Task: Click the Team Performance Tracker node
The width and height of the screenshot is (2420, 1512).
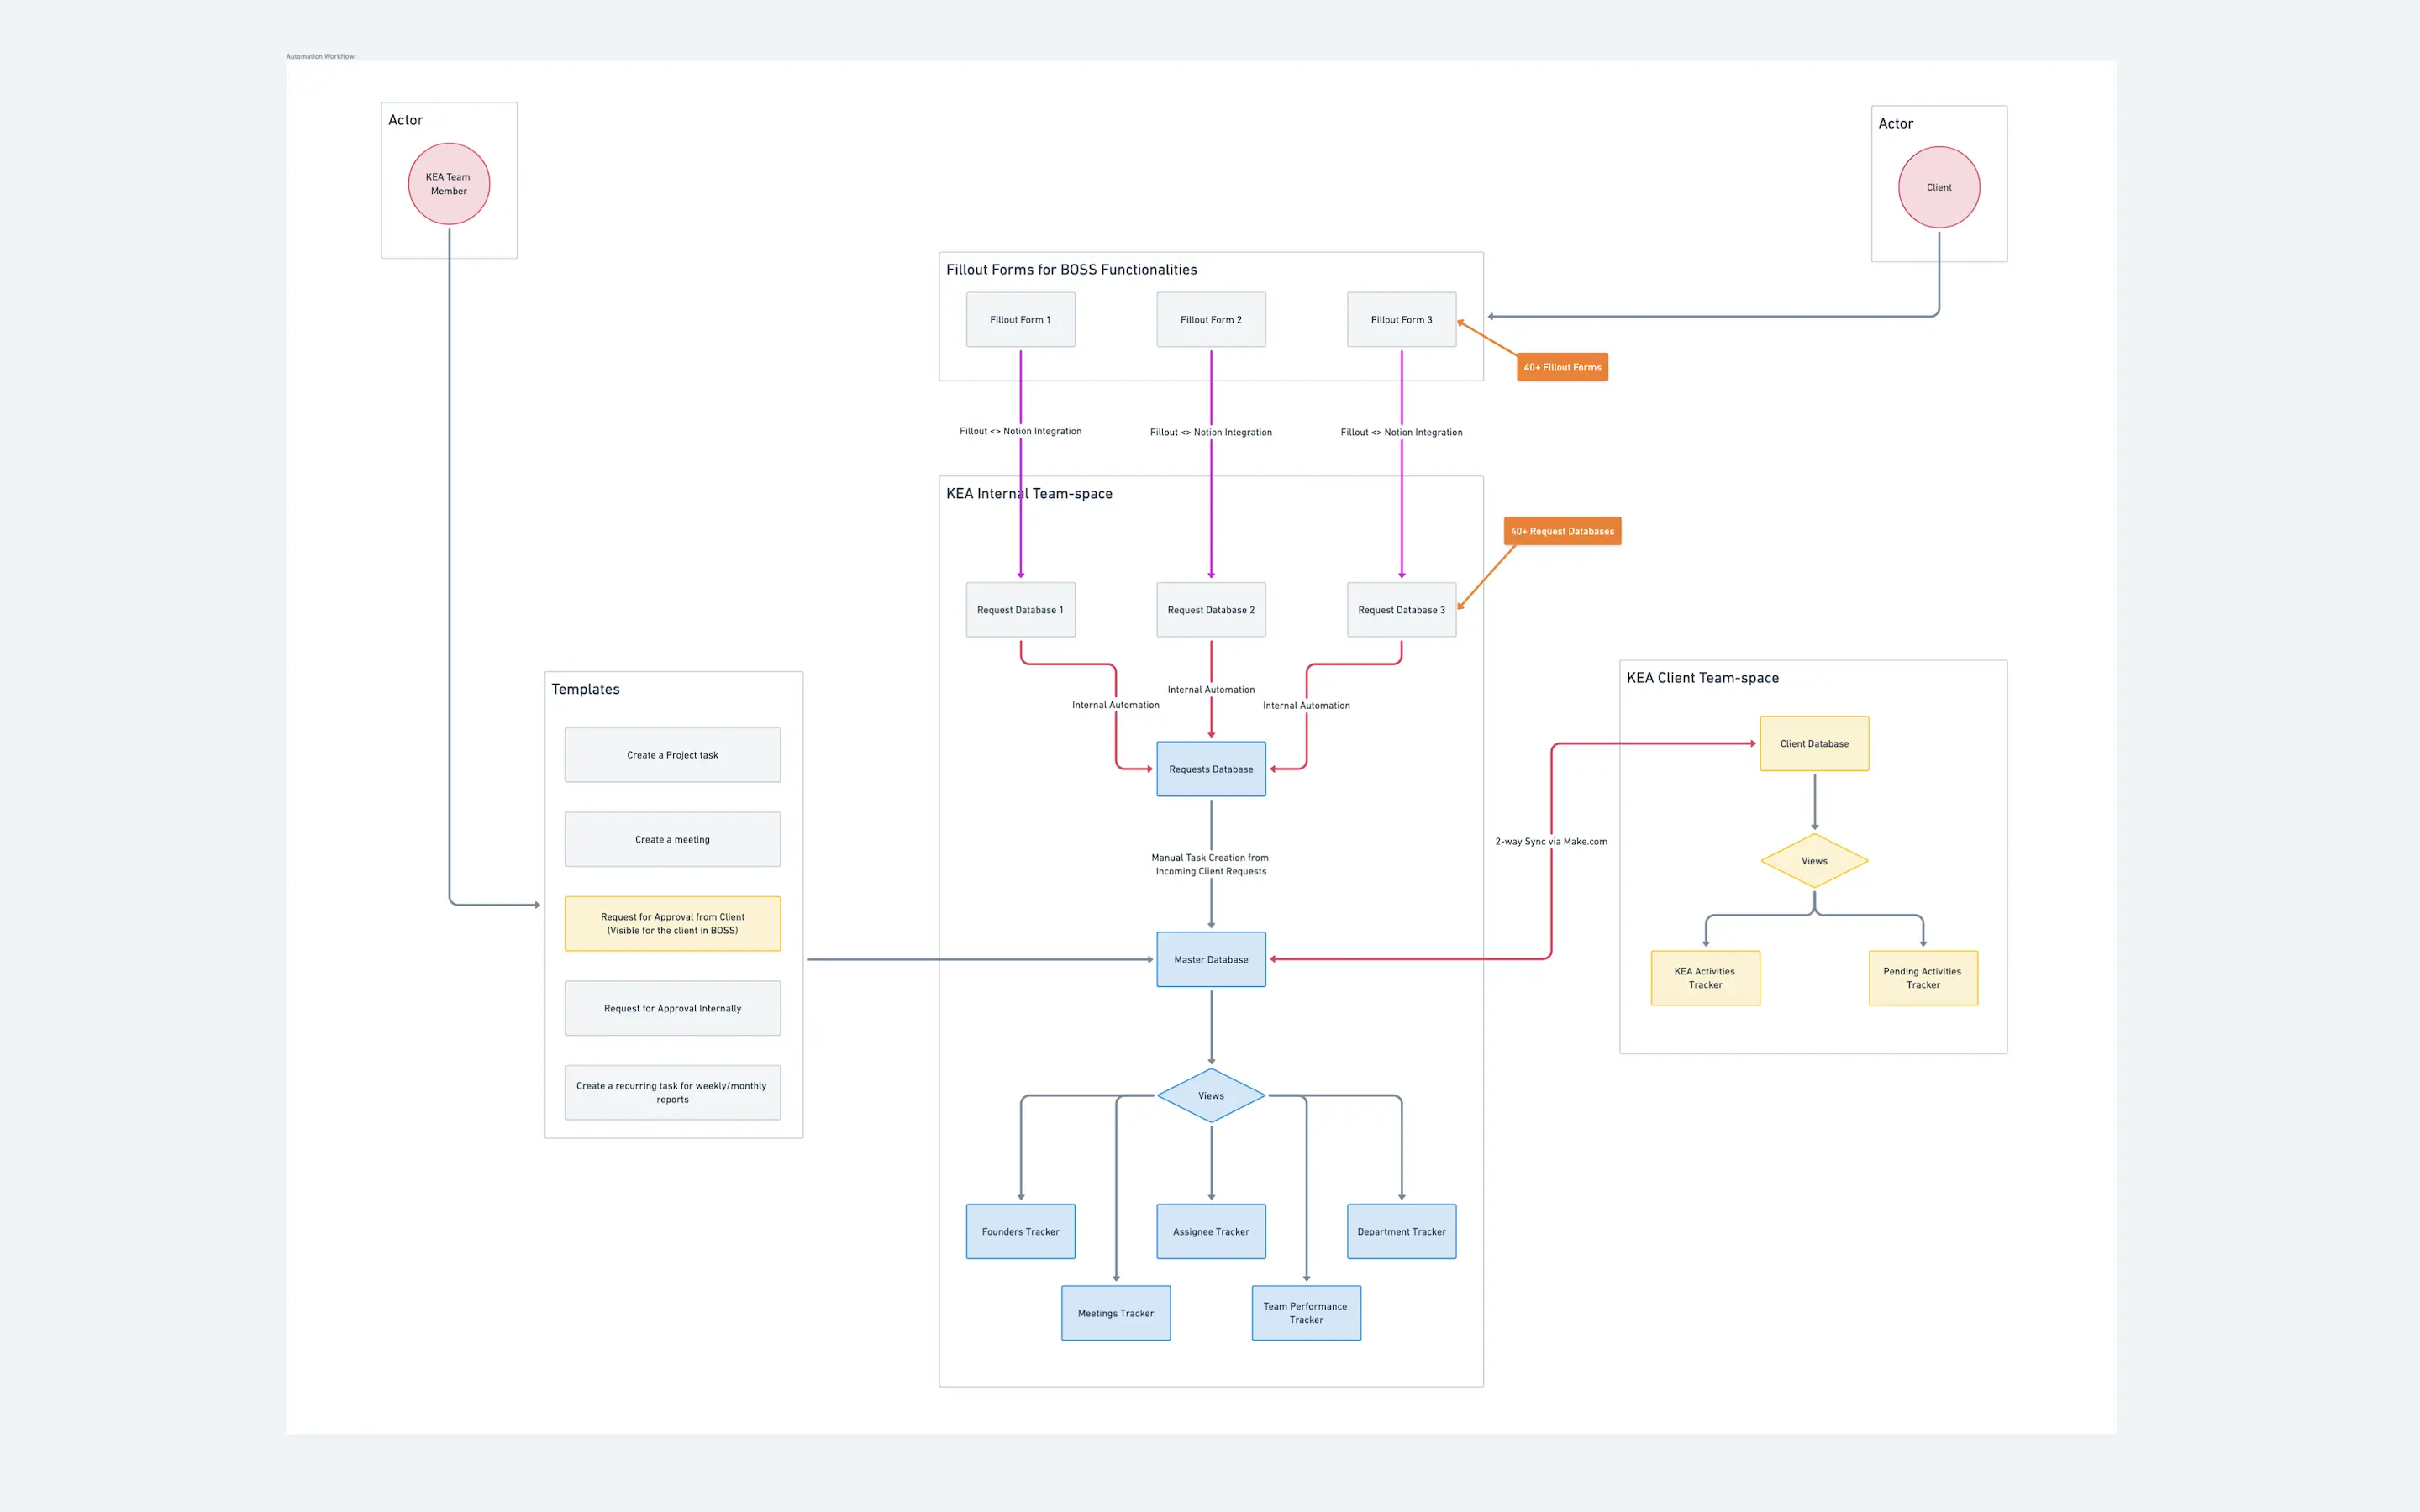Action: 1306,1313
